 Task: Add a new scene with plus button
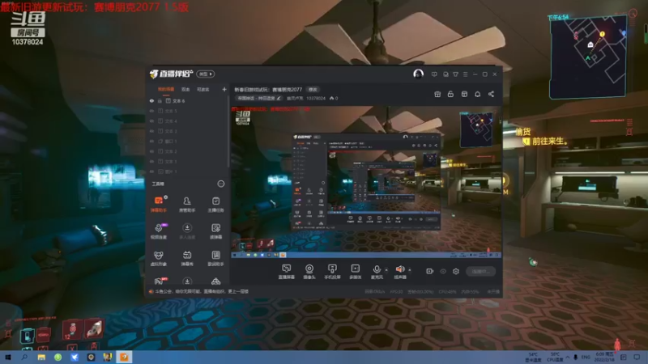[224, 89]
